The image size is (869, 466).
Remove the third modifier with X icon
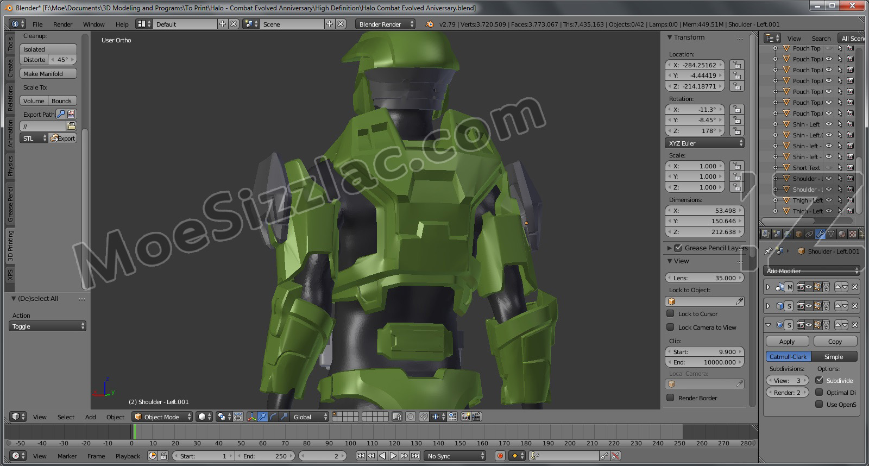point(855,325)
